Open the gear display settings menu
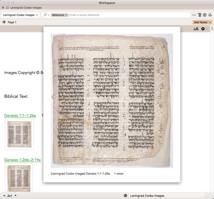The width and height of the screenshot is (214, 199). point(204,29)
